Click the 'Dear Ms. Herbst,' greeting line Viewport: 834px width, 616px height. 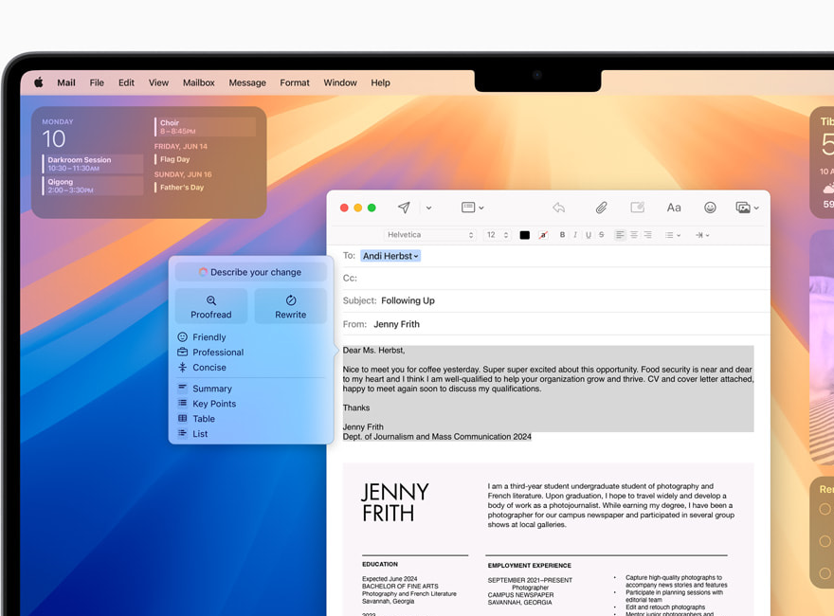374,350
